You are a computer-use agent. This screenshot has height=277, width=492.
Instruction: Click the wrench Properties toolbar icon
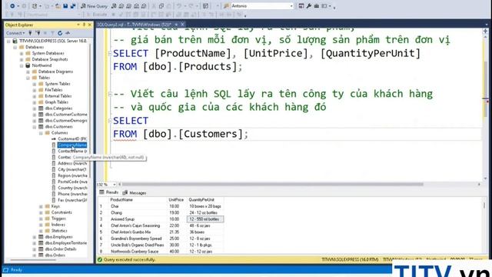point(309,6)
